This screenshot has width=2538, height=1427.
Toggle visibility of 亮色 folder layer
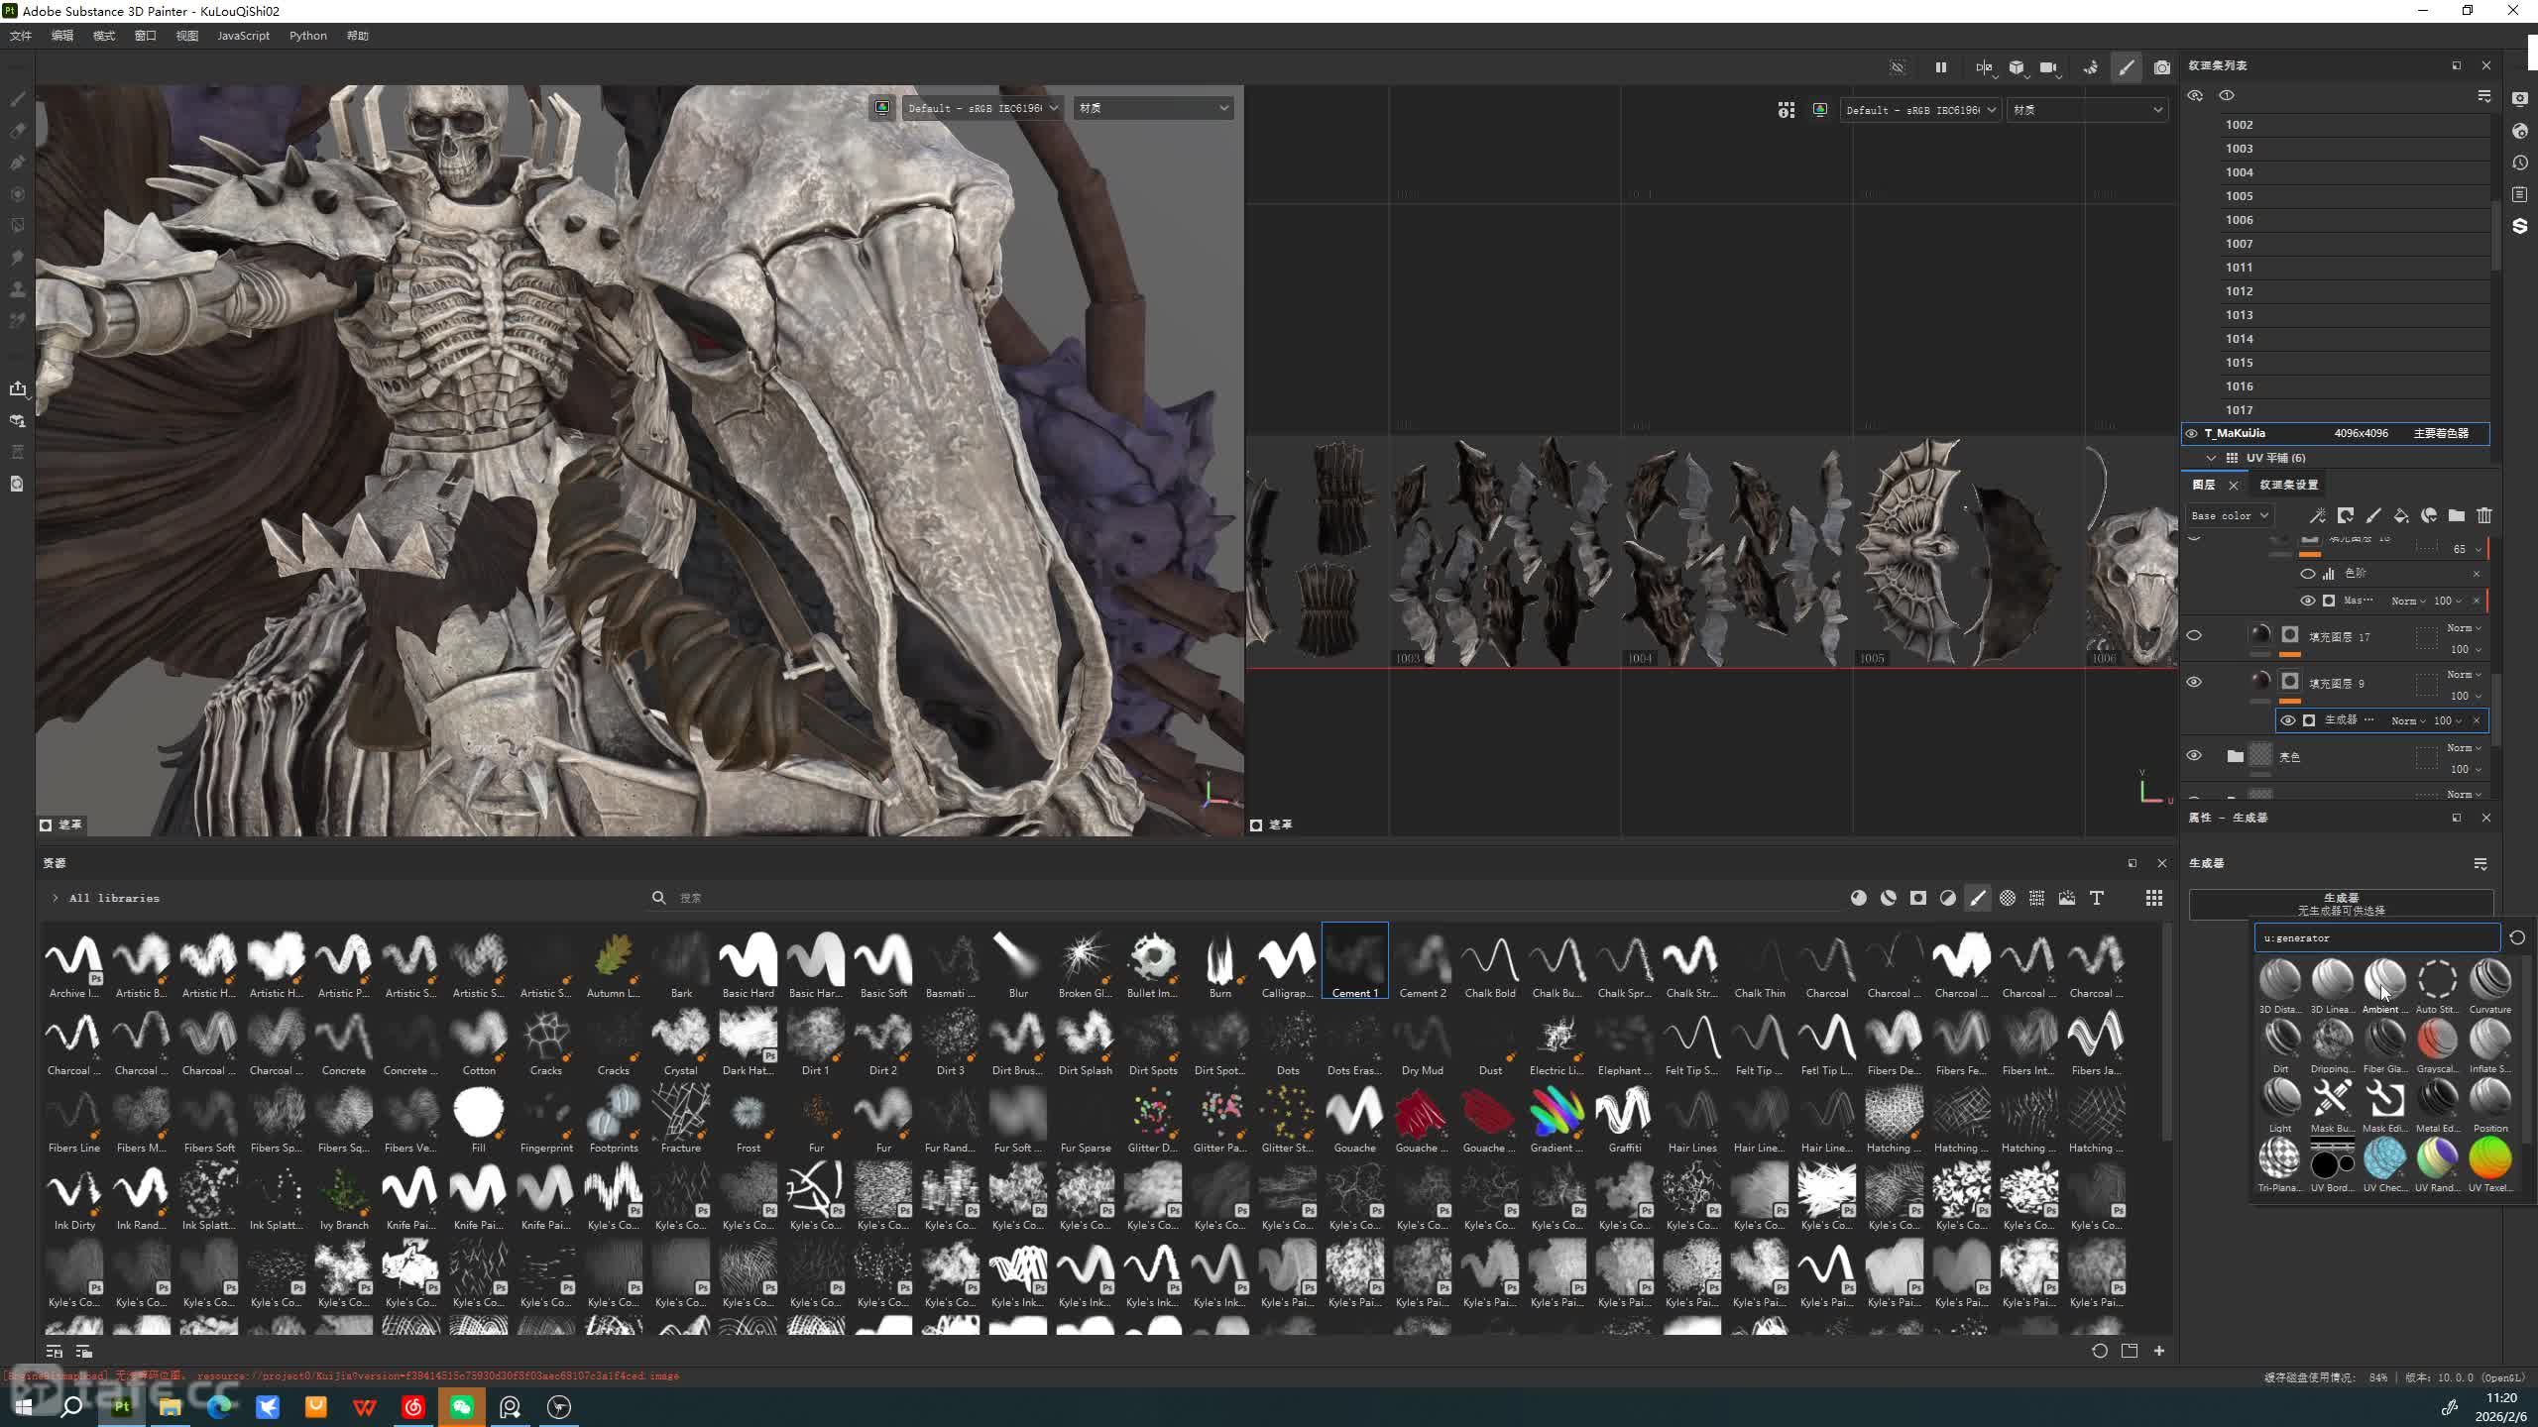coord(2194,755)
